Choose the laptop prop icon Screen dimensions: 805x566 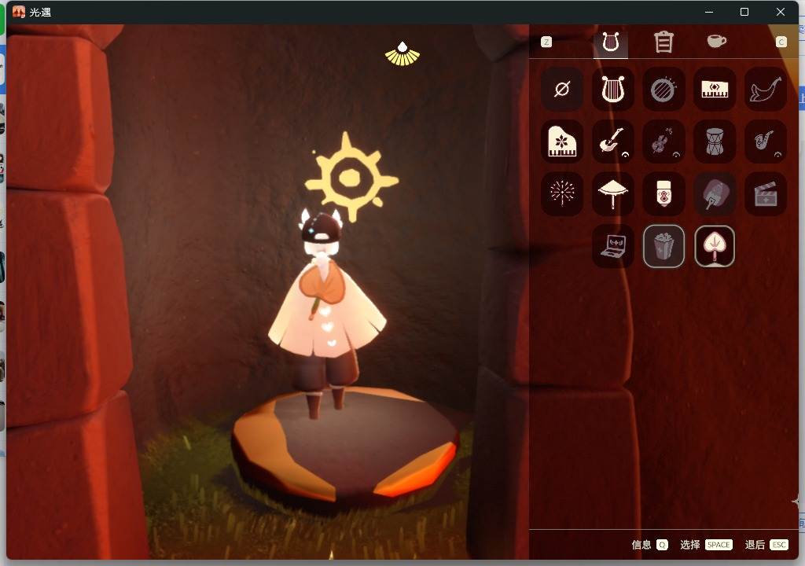(x=612, y=246)
